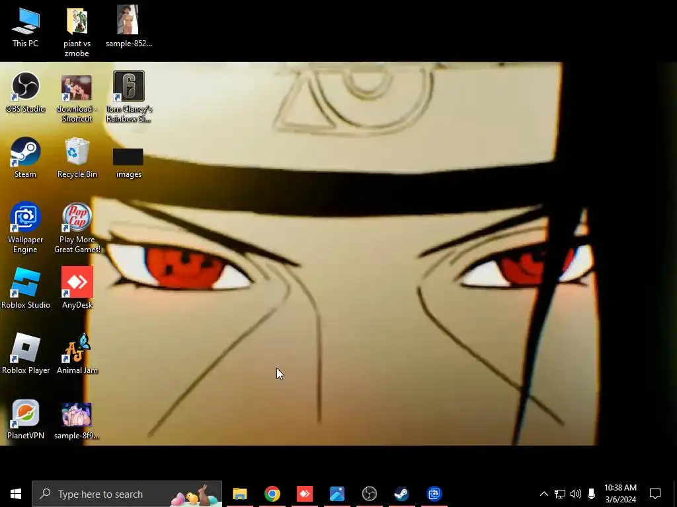Select the Wallpaper Engine shortcut
677x507 pixels.
[x=26, y=228]
